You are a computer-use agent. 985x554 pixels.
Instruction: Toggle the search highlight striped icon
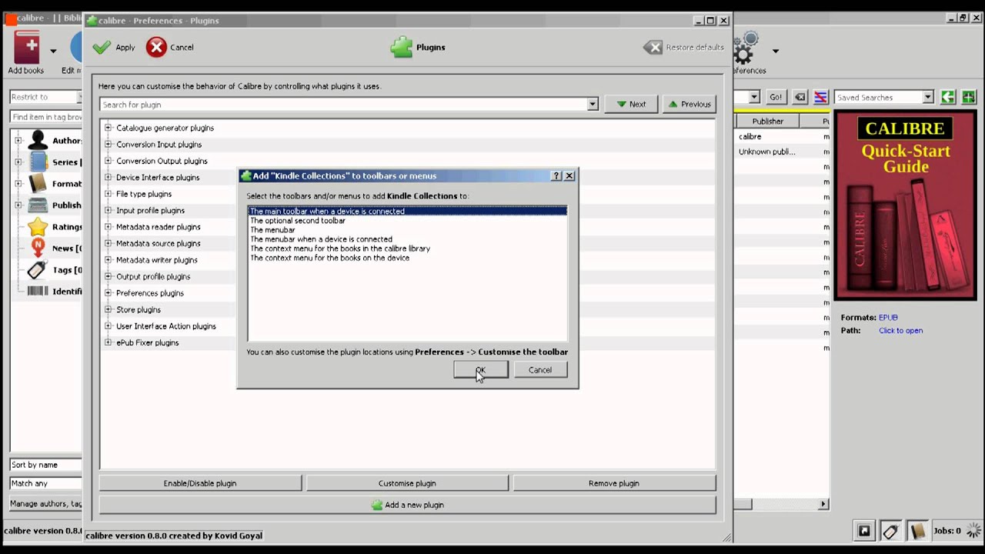coord(821,97)
